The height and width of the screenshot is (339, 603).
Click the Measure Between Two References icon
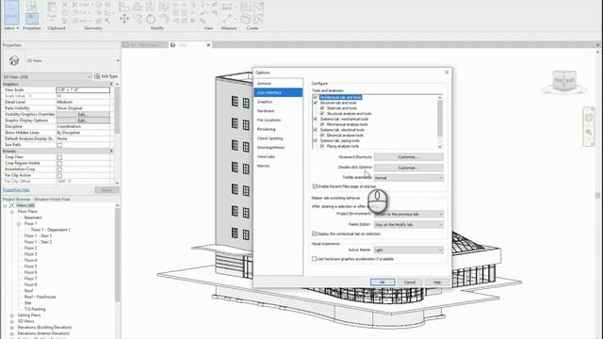[227, 19]
